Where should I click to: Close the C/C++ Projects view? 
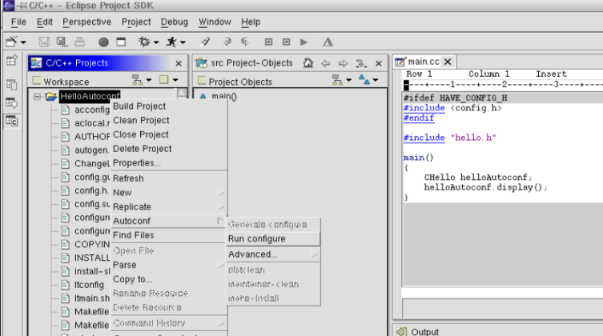178,63
